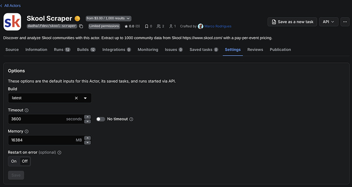Select the Settings tab
The height and width of the screenshot is (187, 352).
233,49
